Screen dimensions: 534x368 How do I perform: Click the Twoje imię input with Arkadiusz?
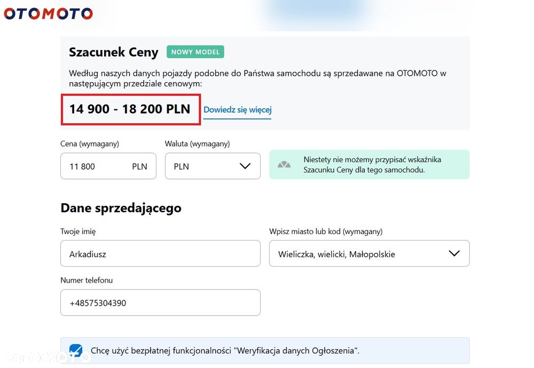coord(160,253)
